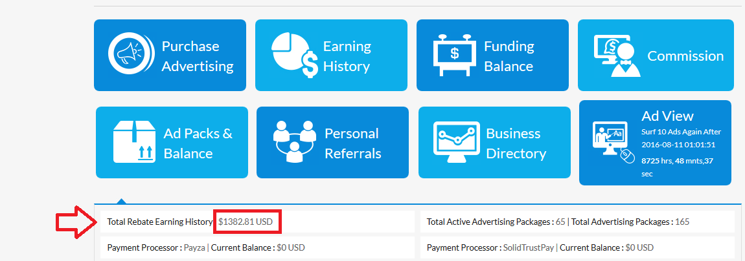This screenshot has width=745, height=261.
Task: Open the Commission text label
Action: (685, 56)
